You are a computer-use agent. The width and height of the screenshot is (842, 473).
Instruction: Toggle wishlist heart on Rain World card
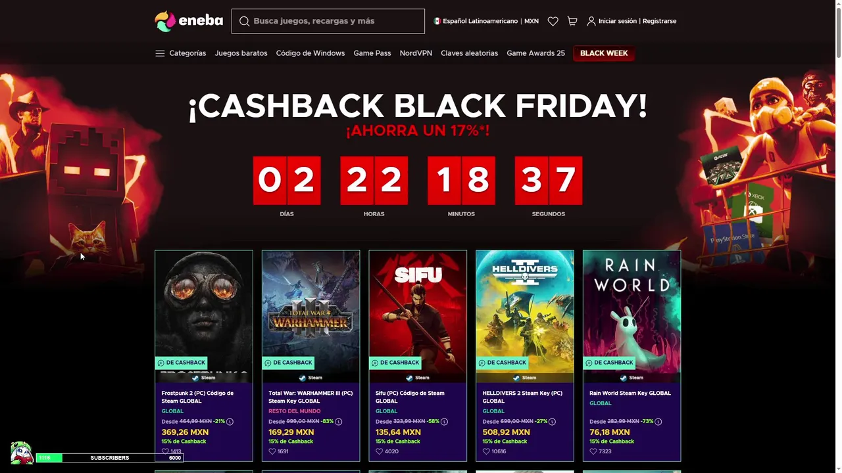[x=593, y=451]
